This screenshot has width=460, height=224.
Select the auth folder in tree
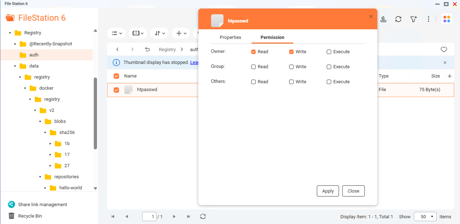tap(47, 55)
